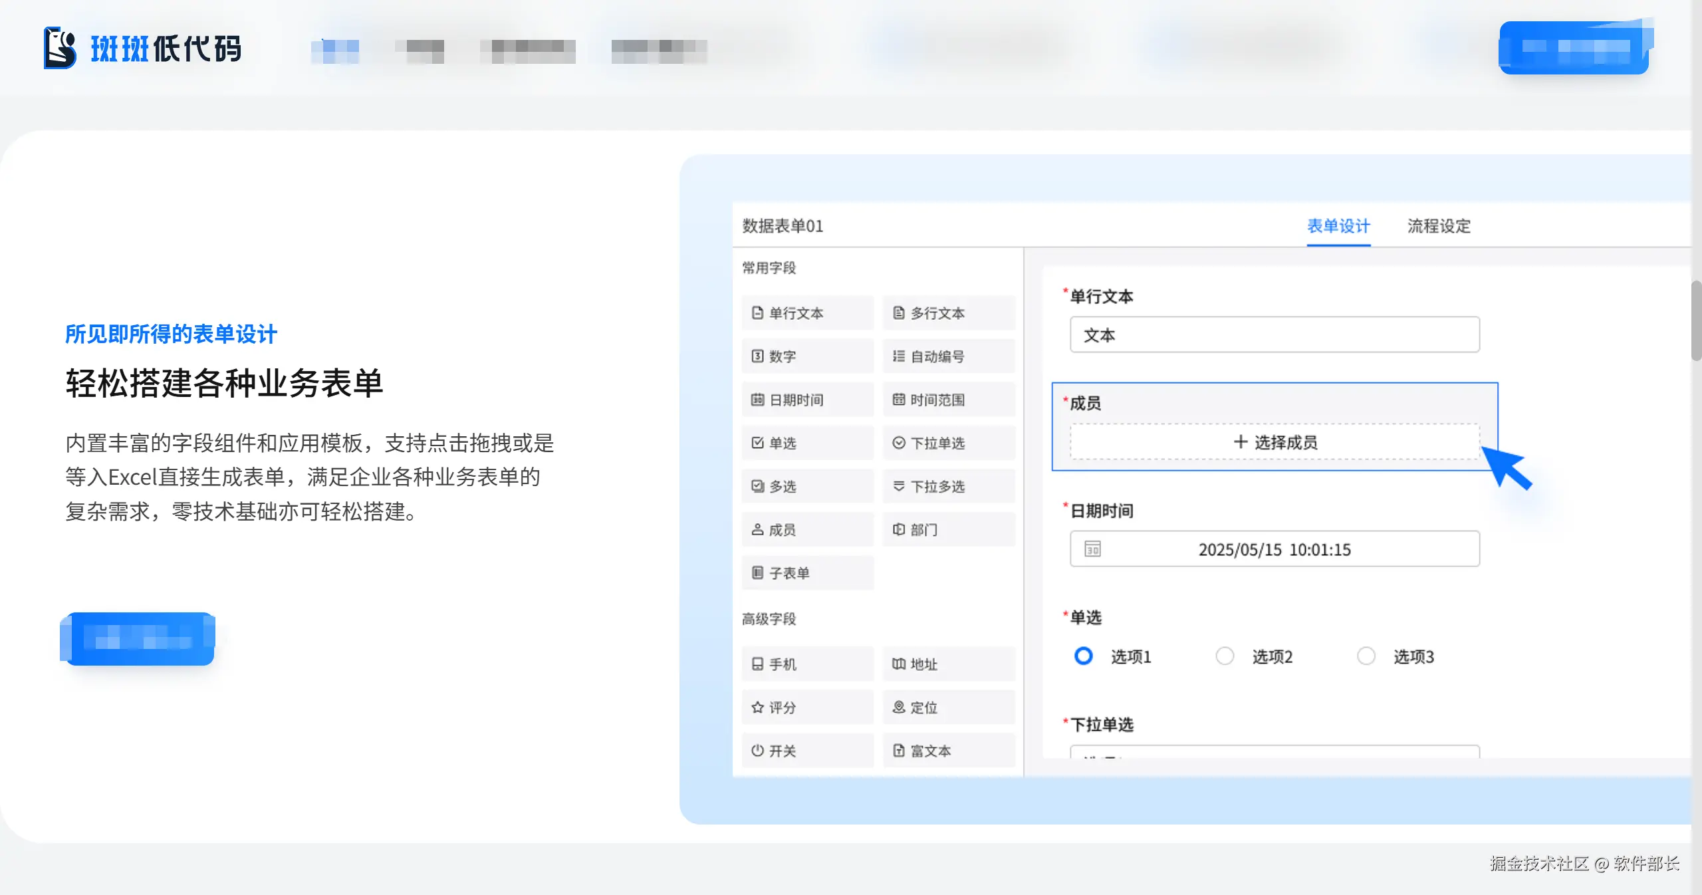The height and width of the screenshot is (895, 1702).
Task: Select the 单行文本 field icon
Action: click(x=757, y=313)
